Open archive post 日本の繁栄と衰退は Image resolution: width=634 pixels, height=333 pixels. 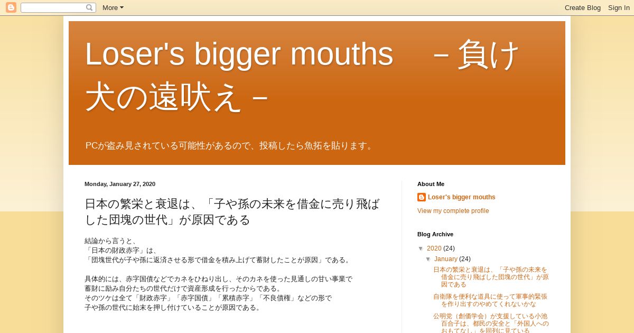[491, 277]
